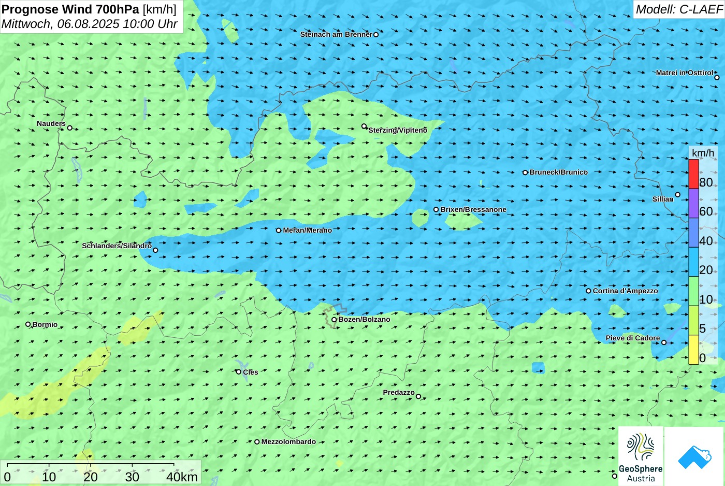Click the medium blue 40 km/h legend swatch
The width and height of the screenshot is (725, 486).
(693, 233)
